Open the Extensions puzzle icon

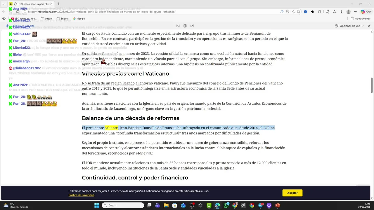(320, 12)
